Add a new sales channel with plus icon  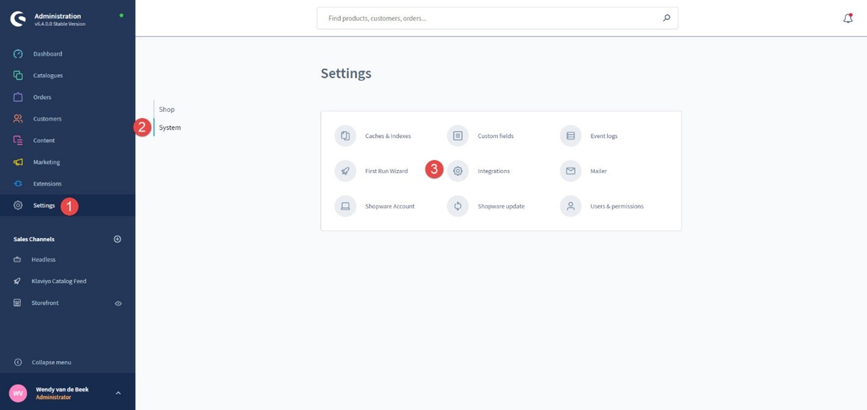(x=117, y=239)
